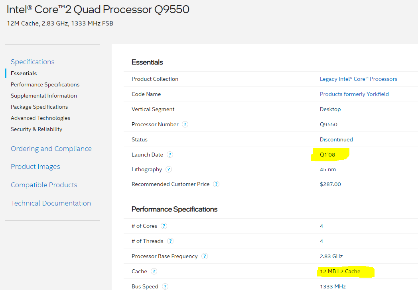Select Package Specifications sidebar item

click(x=39, y=107)
